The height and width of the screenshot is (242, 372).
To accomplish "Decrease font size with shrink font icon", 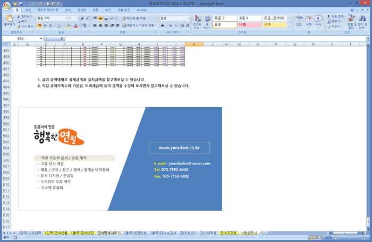I will tap(87, 18).
